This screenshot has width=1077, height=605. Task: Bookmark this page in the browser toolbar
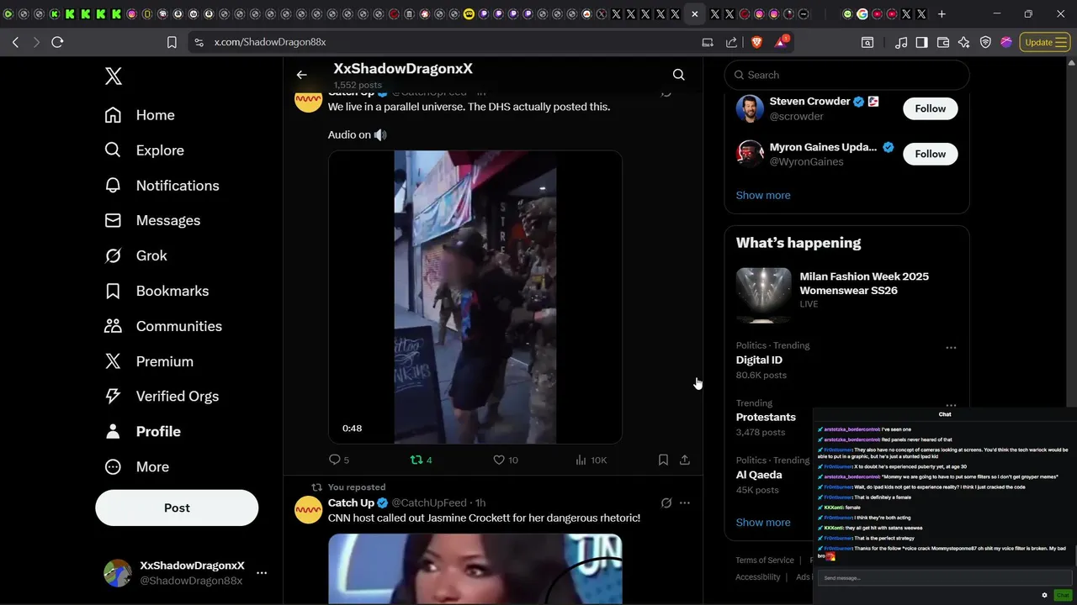172,42
